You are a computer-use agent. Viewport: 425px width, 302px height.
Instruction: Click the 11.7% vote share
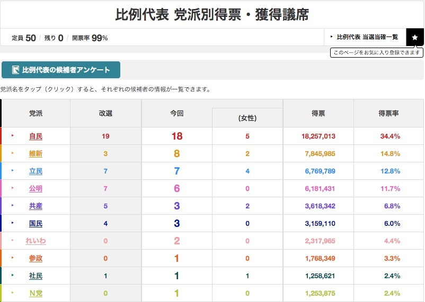tap(390, 189)
